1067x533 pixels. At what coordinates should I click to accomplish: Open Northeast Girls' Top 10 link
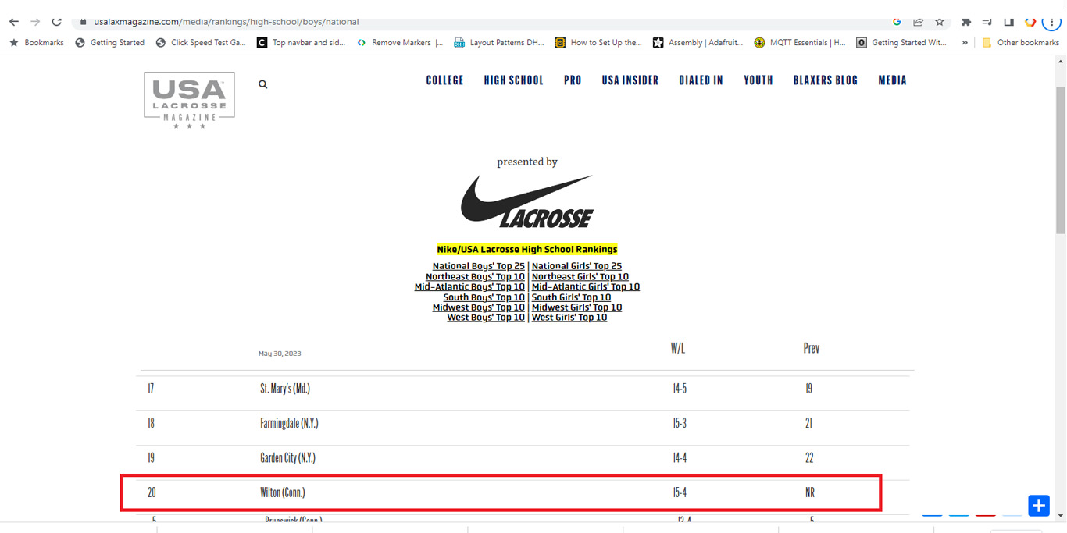pos(580,276)
